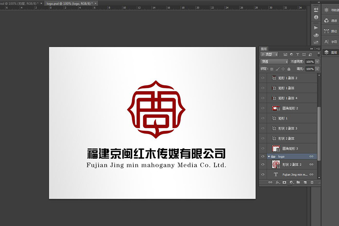The width and height of the screenshot is (339, 226).
Task: Hide the 矩形 1 副本 4 layer
Action: (263, 98)
